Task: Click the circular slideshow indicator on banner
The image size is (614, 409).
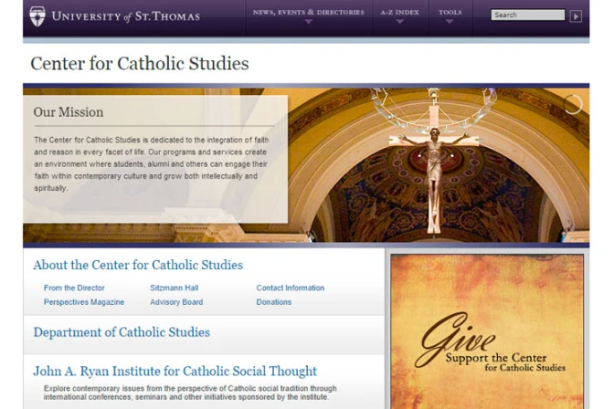Action: point(573,104)
